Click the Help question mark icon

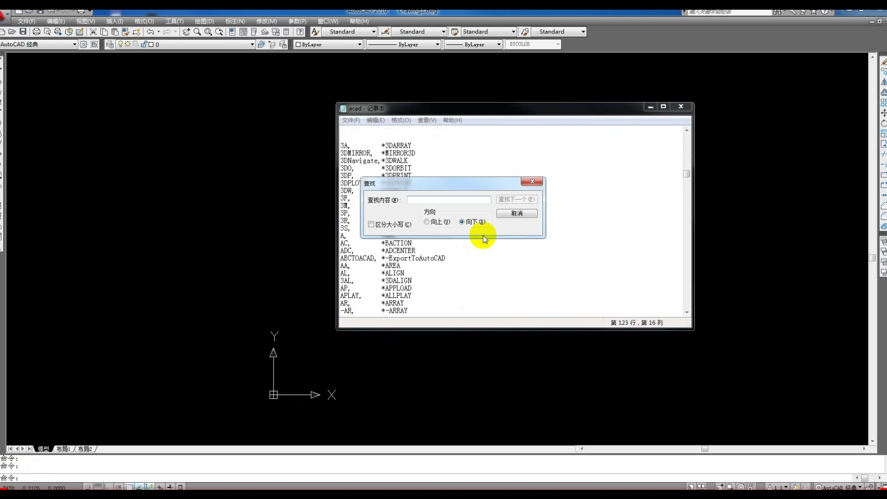point(300,31)
